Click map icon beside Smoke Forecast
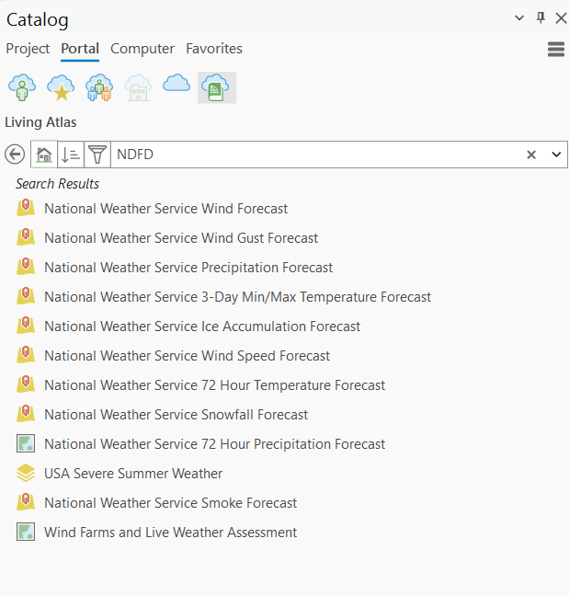This screenshot has height=596, width=569. (26, 502)
